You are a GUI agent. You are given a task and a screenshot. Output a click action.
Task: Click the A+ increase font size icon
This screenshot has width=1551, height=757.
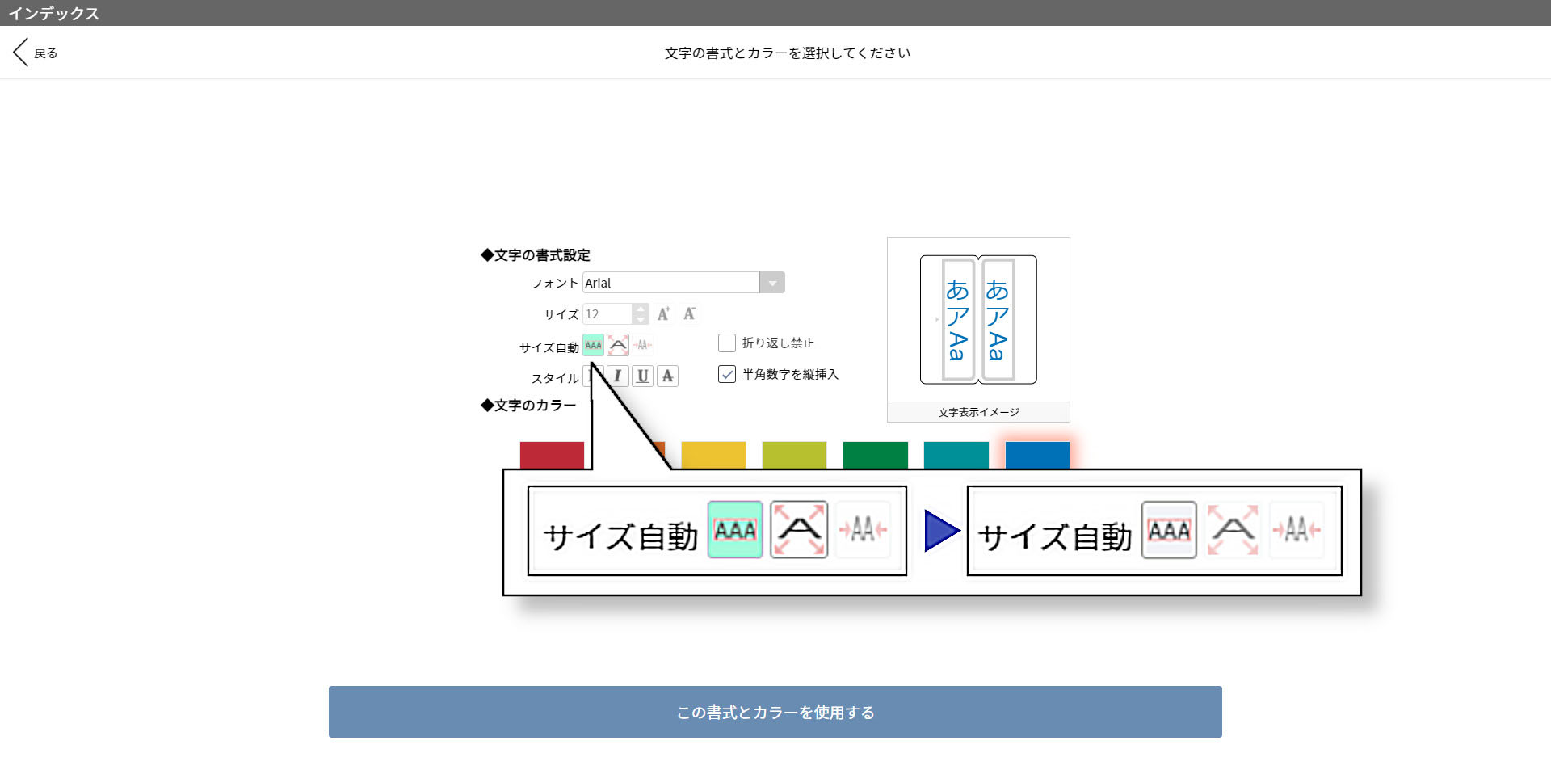pyautogui.click(x=663, y=313)
